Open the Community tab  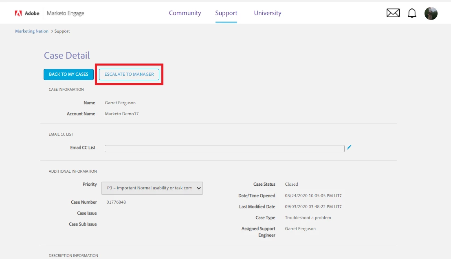coord(185,13)
